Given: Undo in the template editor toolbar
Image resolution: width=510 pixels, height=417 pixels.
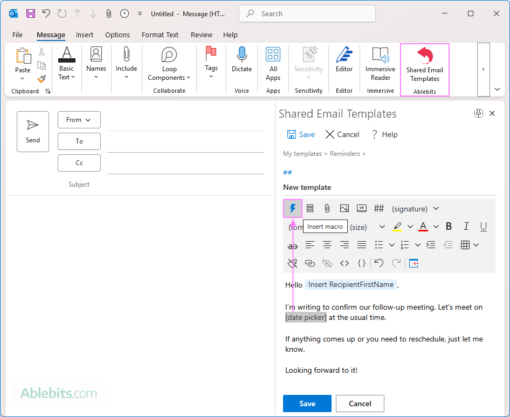Looking at the screenshot, I should tap(379, 263).
